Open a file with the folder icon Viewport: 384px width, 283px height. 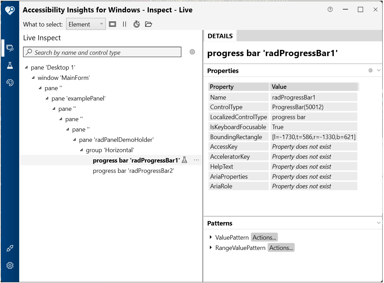click(x=148, y=24)
